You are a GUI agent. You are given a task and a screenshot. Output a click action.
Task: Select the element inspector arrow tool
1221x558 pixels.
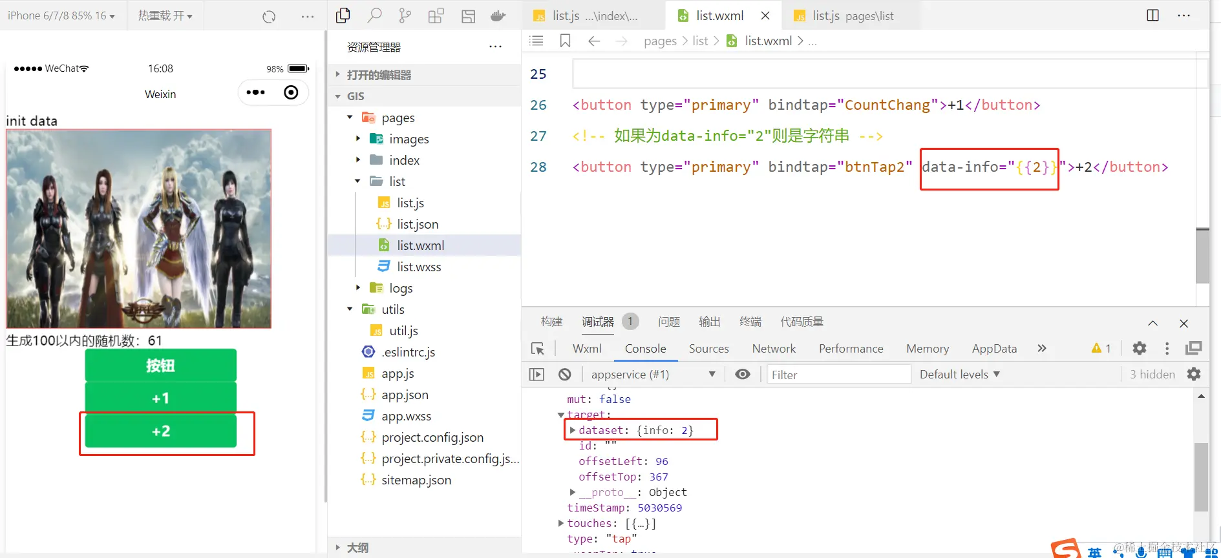click(x=537, y=349)
